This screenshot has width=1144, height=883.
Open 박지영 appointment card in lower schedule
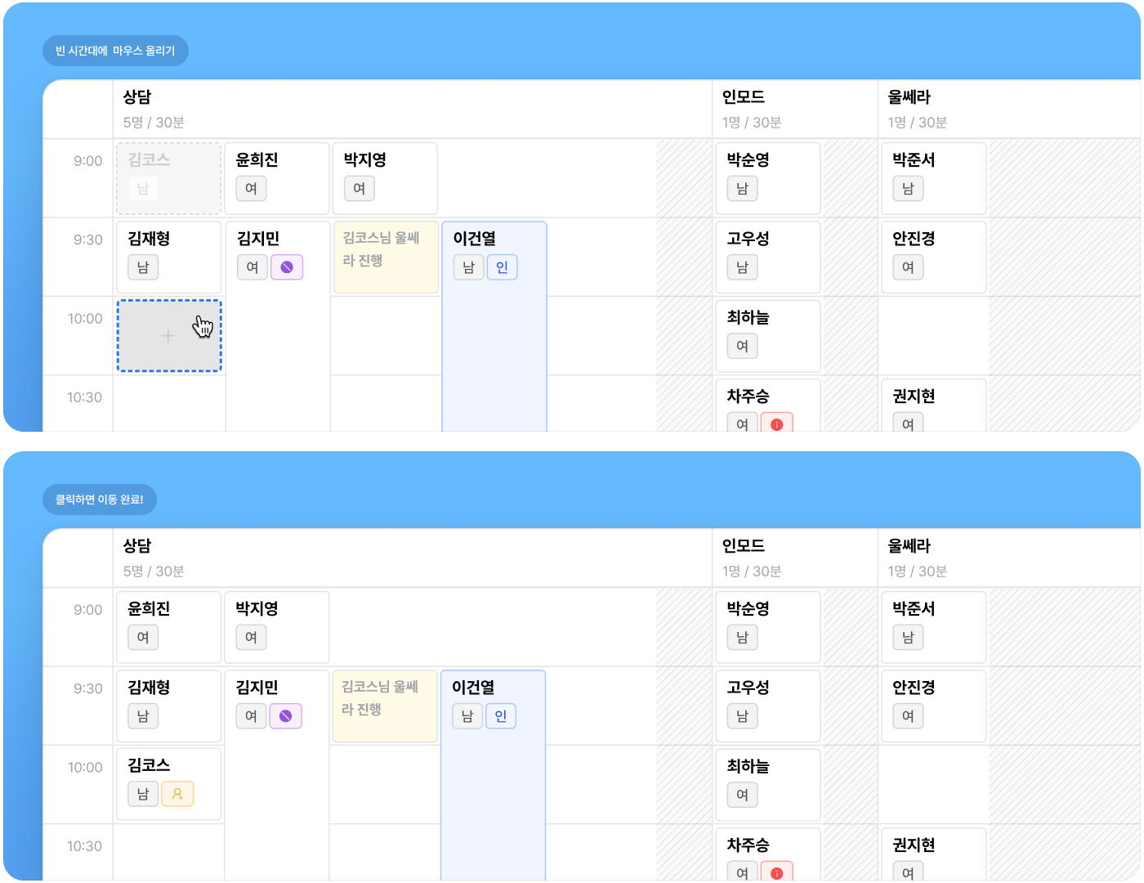276,626
